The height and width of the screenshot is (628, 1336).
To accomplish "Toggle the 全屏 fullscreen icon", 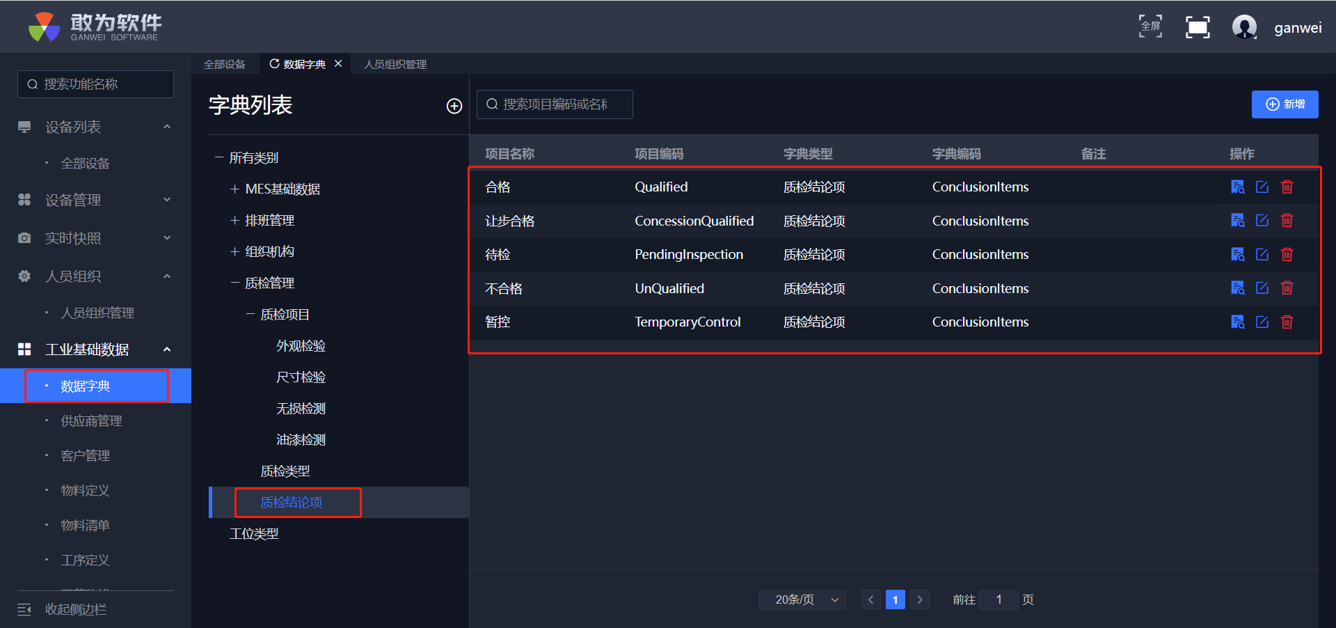I will 1150,26.
